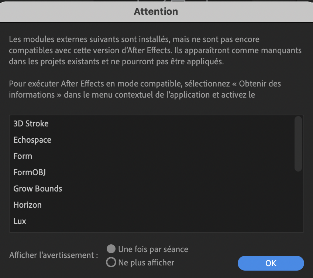Click the Lux entry in the list
Viewport: 313px width, 278px height.
pyautogui.click(x=20, y=221)
